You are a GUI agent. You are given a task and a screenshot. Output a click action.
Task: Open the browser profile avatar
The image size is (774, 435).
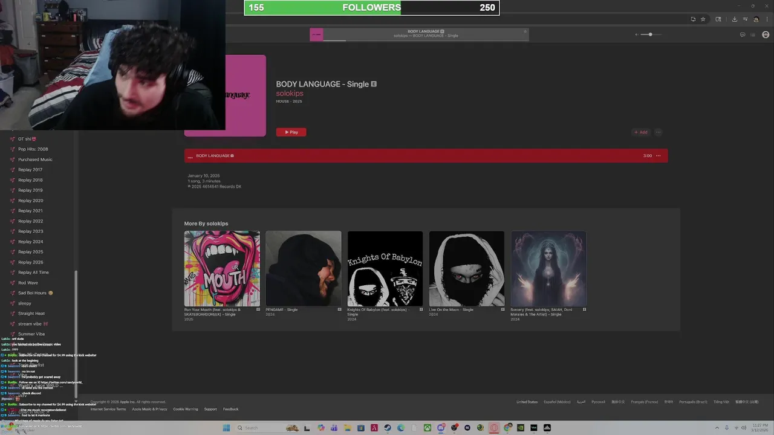[756, 19]
